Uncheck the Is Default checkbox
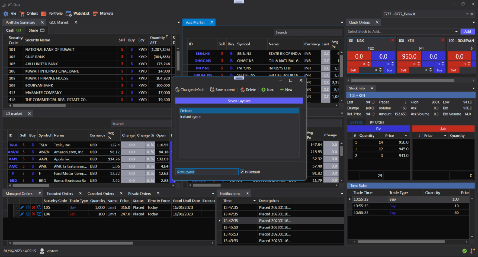This screenshot has height=257, width=478. coord(242,172)
